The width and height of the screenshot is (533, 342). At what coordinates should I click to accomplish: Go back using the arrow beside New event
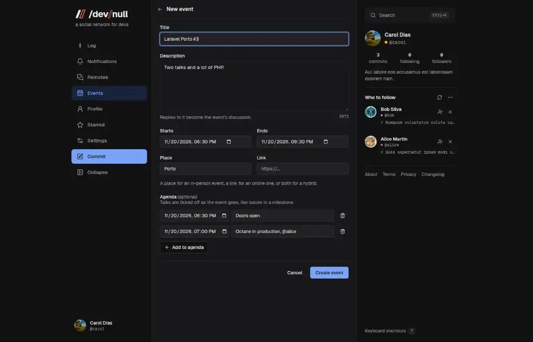pos(160,10)
